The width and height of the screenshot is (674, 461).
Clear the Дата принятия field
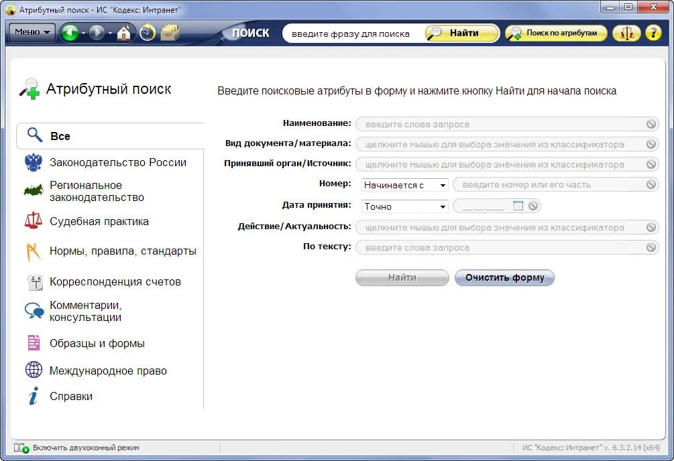[533, 206]
